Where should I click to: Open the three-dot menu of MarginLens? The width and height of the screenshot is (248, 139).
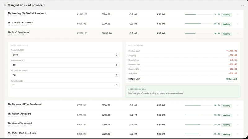[x=243, y=5]
